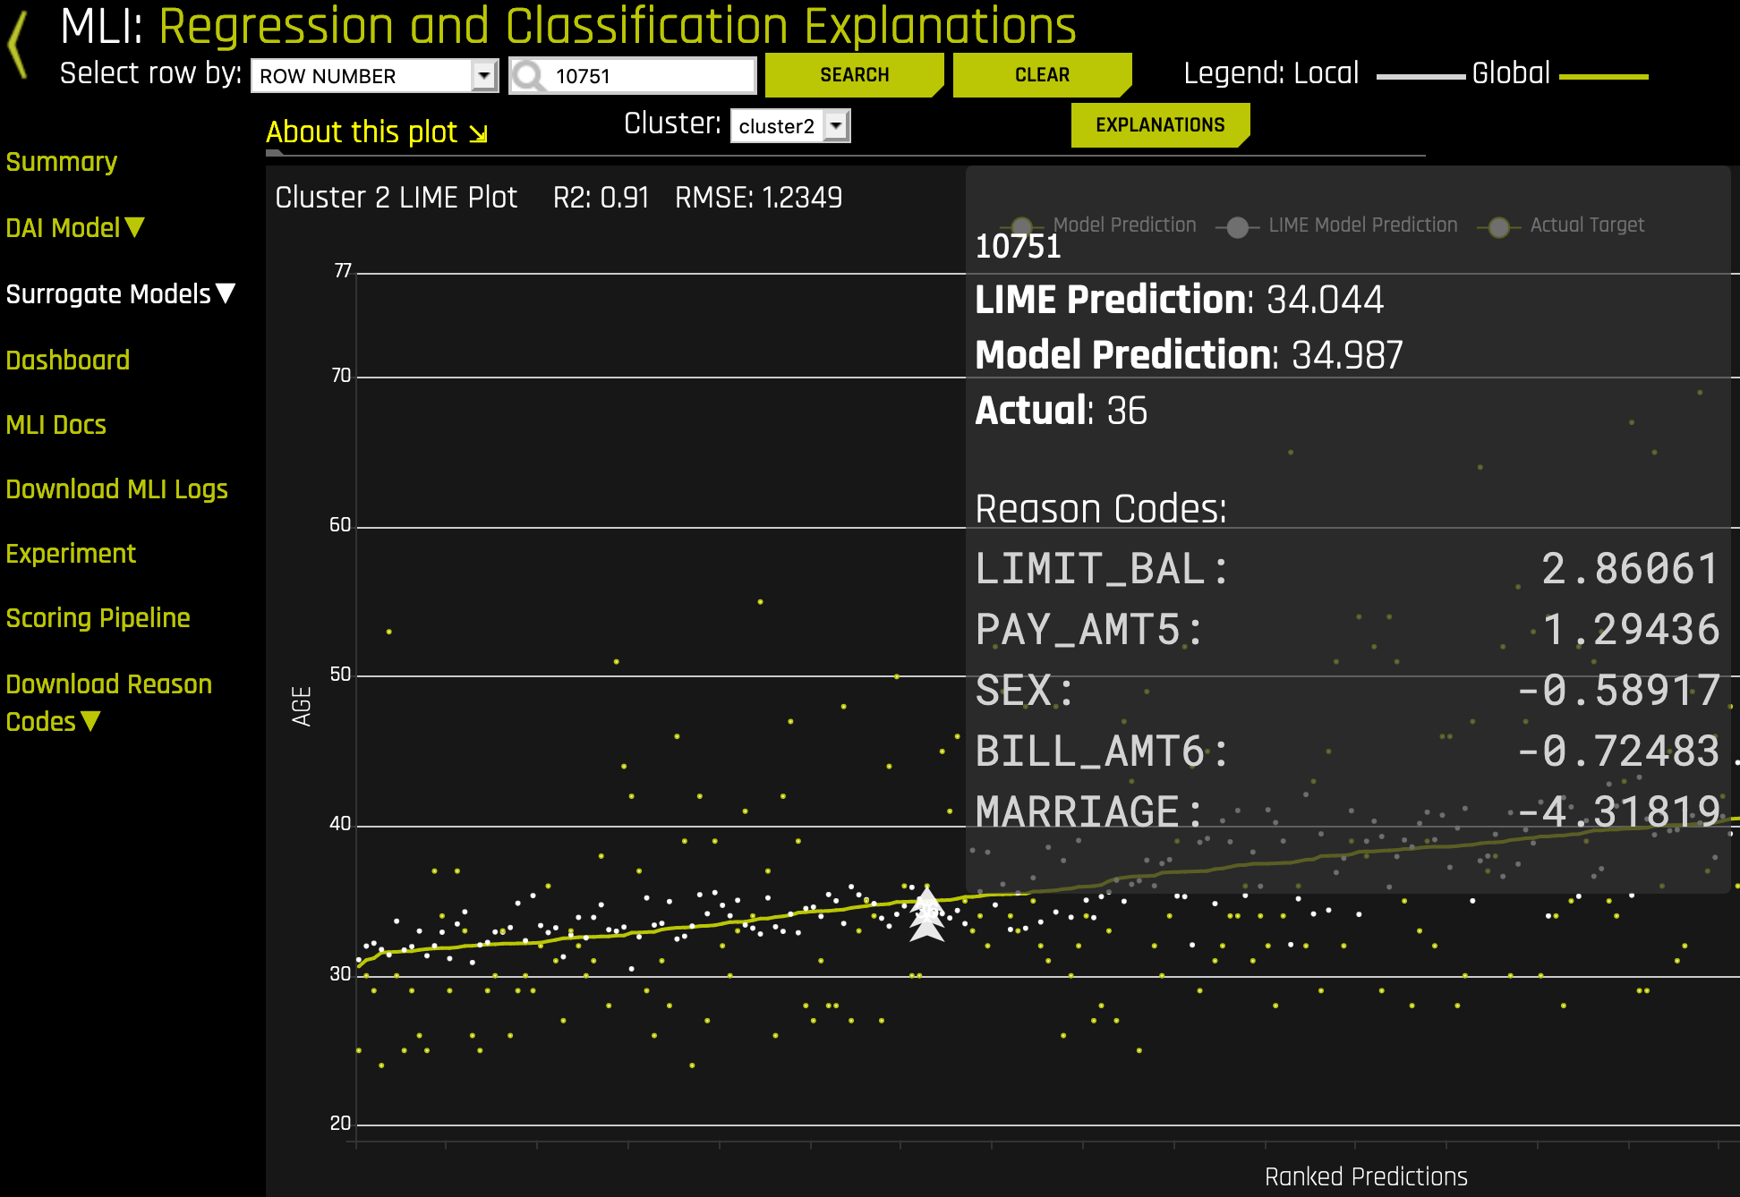Click the back chevron icon

coord(18,47)
